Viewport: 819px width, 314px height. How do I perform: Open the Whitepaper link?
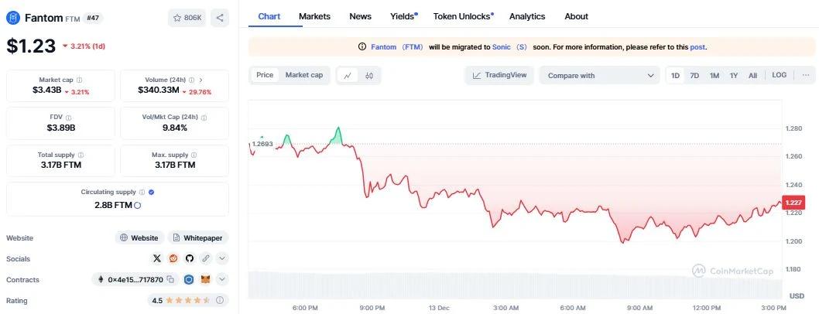pos(199,238)
